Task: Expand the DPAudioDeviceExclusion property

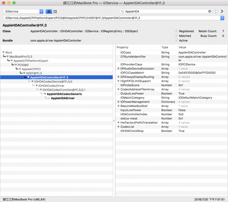Action: (119, 68)
